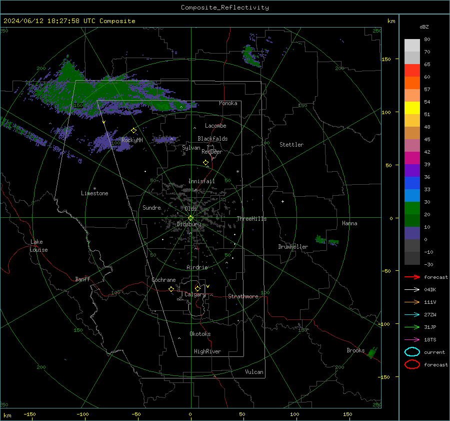The height and width of the screenshot is (421, 450).
Task: Click the RockyMH label
Action: (132, 140)
